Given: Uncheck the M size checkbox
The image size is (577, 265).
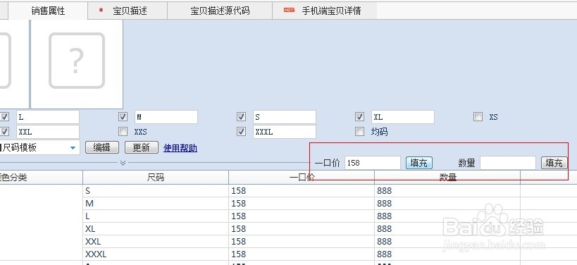Looking at the screenshot, I should click(123, 117).
